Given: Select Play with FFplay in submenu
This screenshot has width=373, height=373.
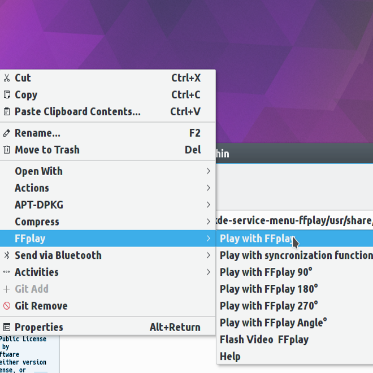Looking at the screenshot, I should (x=295, y=238).
